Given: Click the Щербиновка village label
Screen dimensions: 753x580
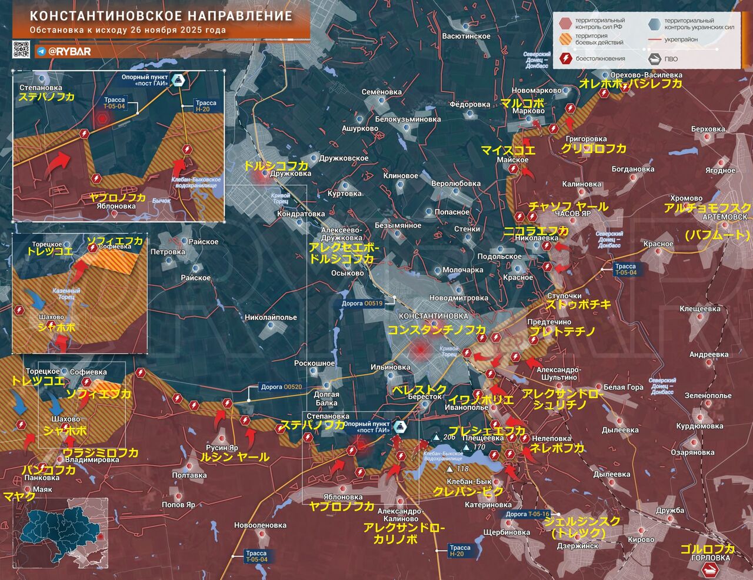Looking at the screenshot, I should coord(507,532).
